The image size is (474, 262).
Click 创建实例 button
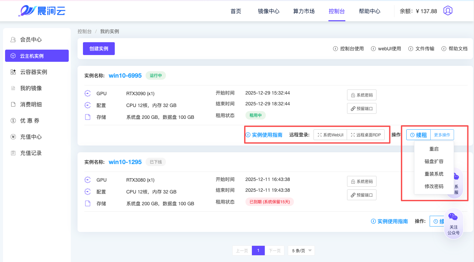[x=99, y=49]
